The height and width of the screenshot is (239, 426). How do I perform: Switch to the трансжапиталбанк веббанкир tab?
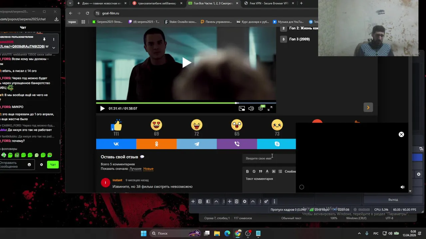tap(157, 3)
